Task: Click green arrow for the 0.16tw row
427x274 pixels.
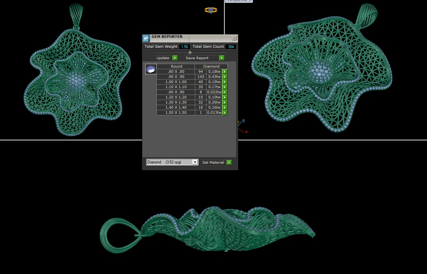Action: pos(225,107)
